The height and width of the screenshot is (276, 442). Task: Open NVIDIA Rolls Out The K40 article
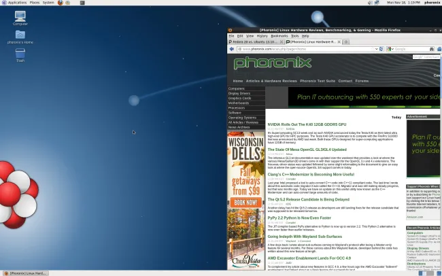pos(307,124)
